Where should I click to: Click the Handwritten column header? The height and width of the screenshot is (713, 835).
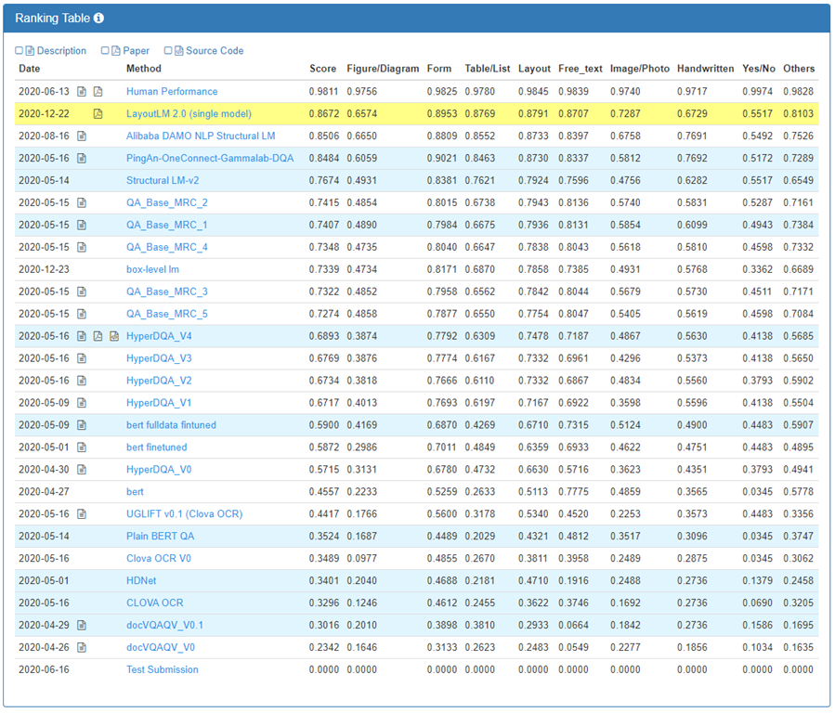click(705, 69)
